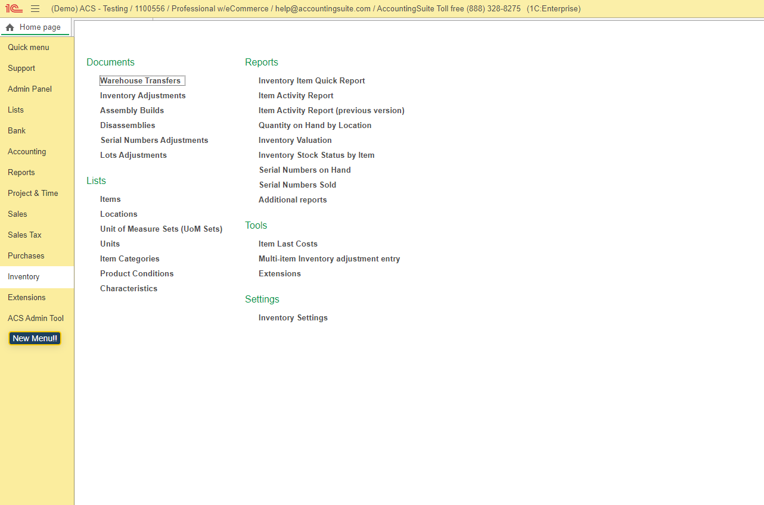Go to Admin Panel section

37,89
